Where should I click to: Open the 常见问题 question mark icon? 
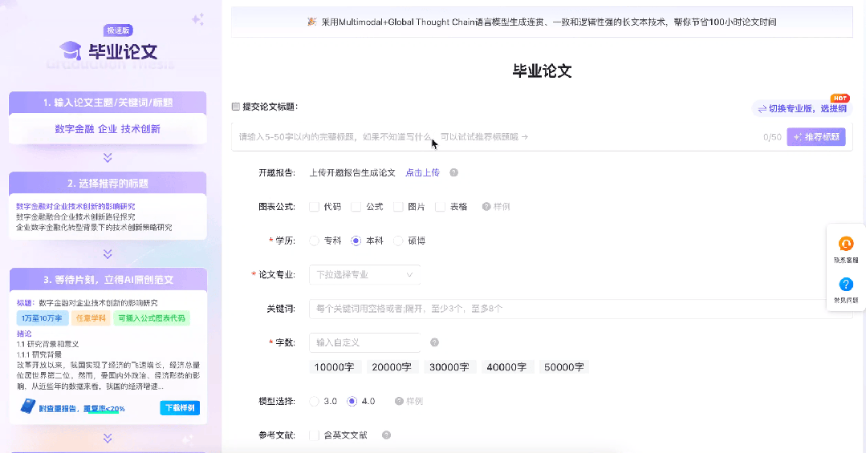(x=845, y=285)
